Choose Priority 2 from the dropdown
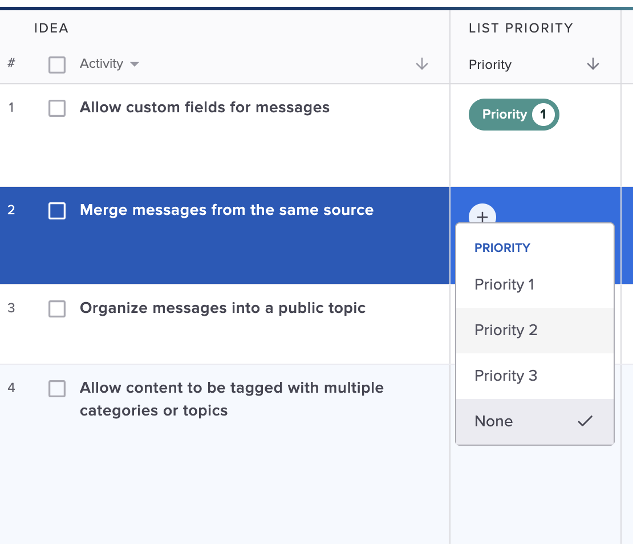 pyautogui.click(x=506, y=330)
